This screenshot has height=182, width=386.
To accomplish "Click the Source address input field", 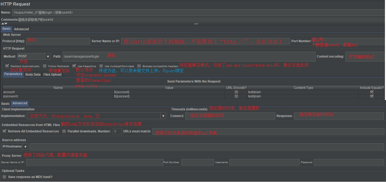I will click(x=207, y=147).
